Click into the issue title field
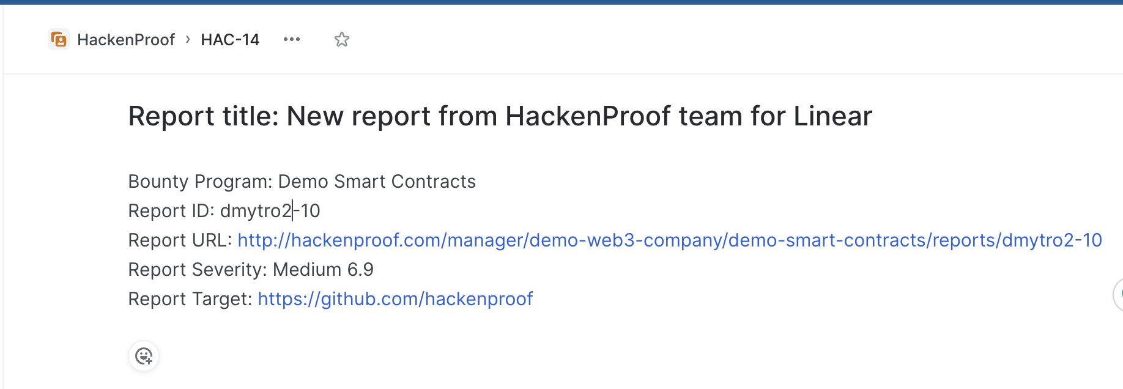The image size is (1123, 389). pyautogui.click(x=499, y=116)
